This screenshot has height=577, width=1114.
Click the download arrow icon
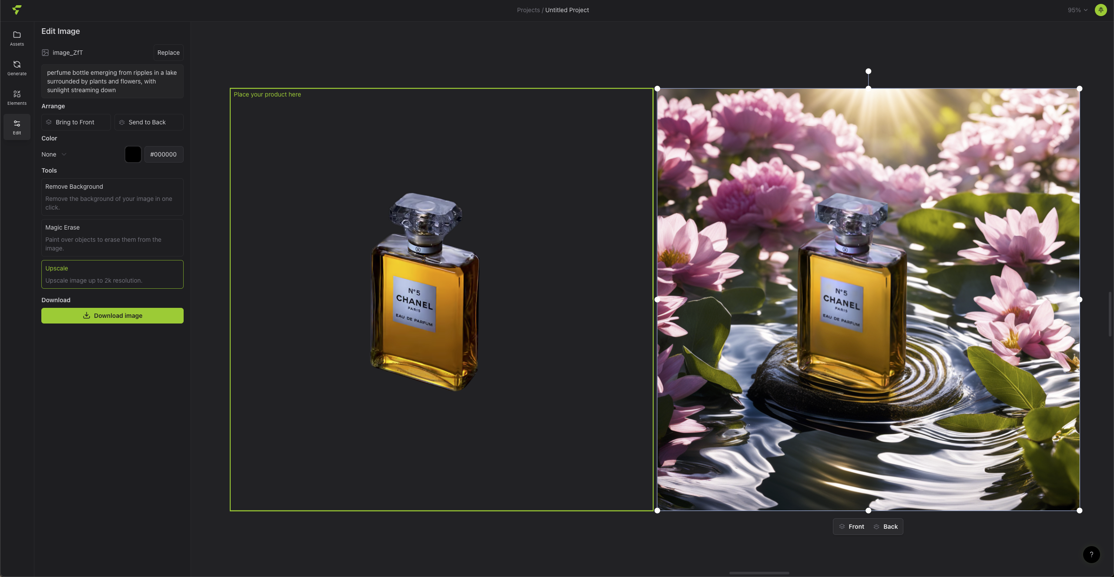point(87,315)
